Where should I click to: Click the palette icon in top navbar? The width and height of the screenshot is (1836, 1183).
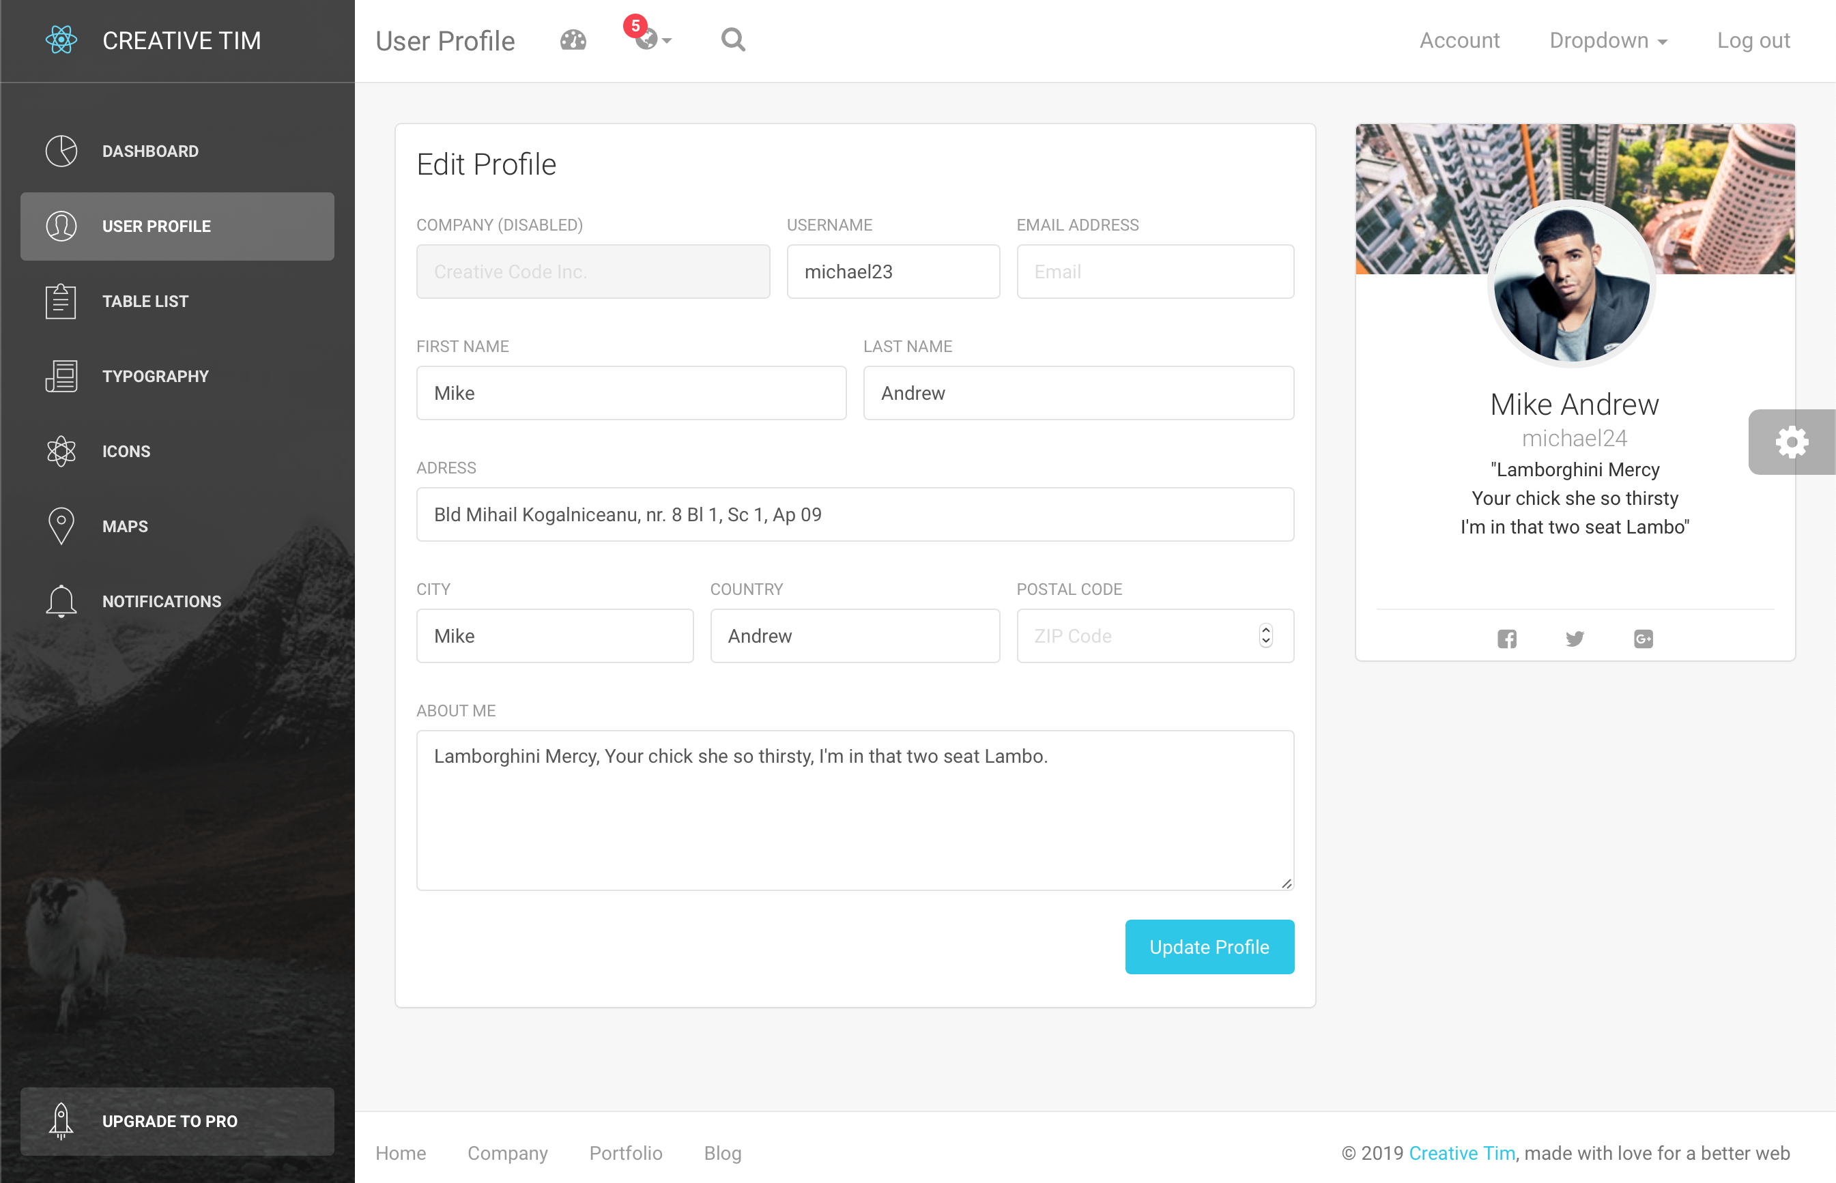point(573,40)
